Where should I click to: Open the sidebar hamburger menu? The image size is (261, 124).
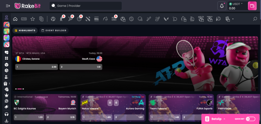coord(8,6)
